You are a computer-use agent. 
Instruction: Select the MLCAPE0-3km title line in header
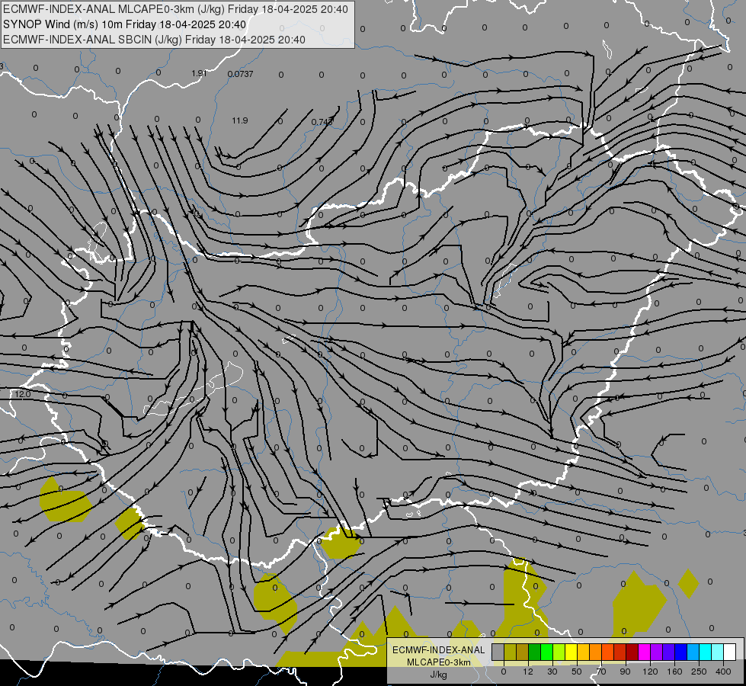click(175, 9)
